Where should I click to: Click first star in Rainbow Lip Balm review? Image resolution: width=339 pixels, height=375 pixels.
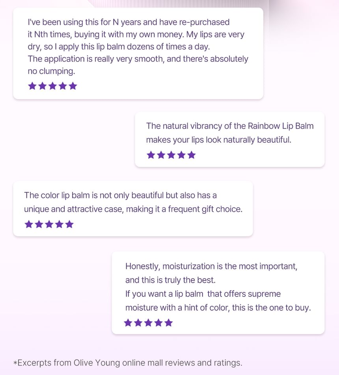(151, 155)
